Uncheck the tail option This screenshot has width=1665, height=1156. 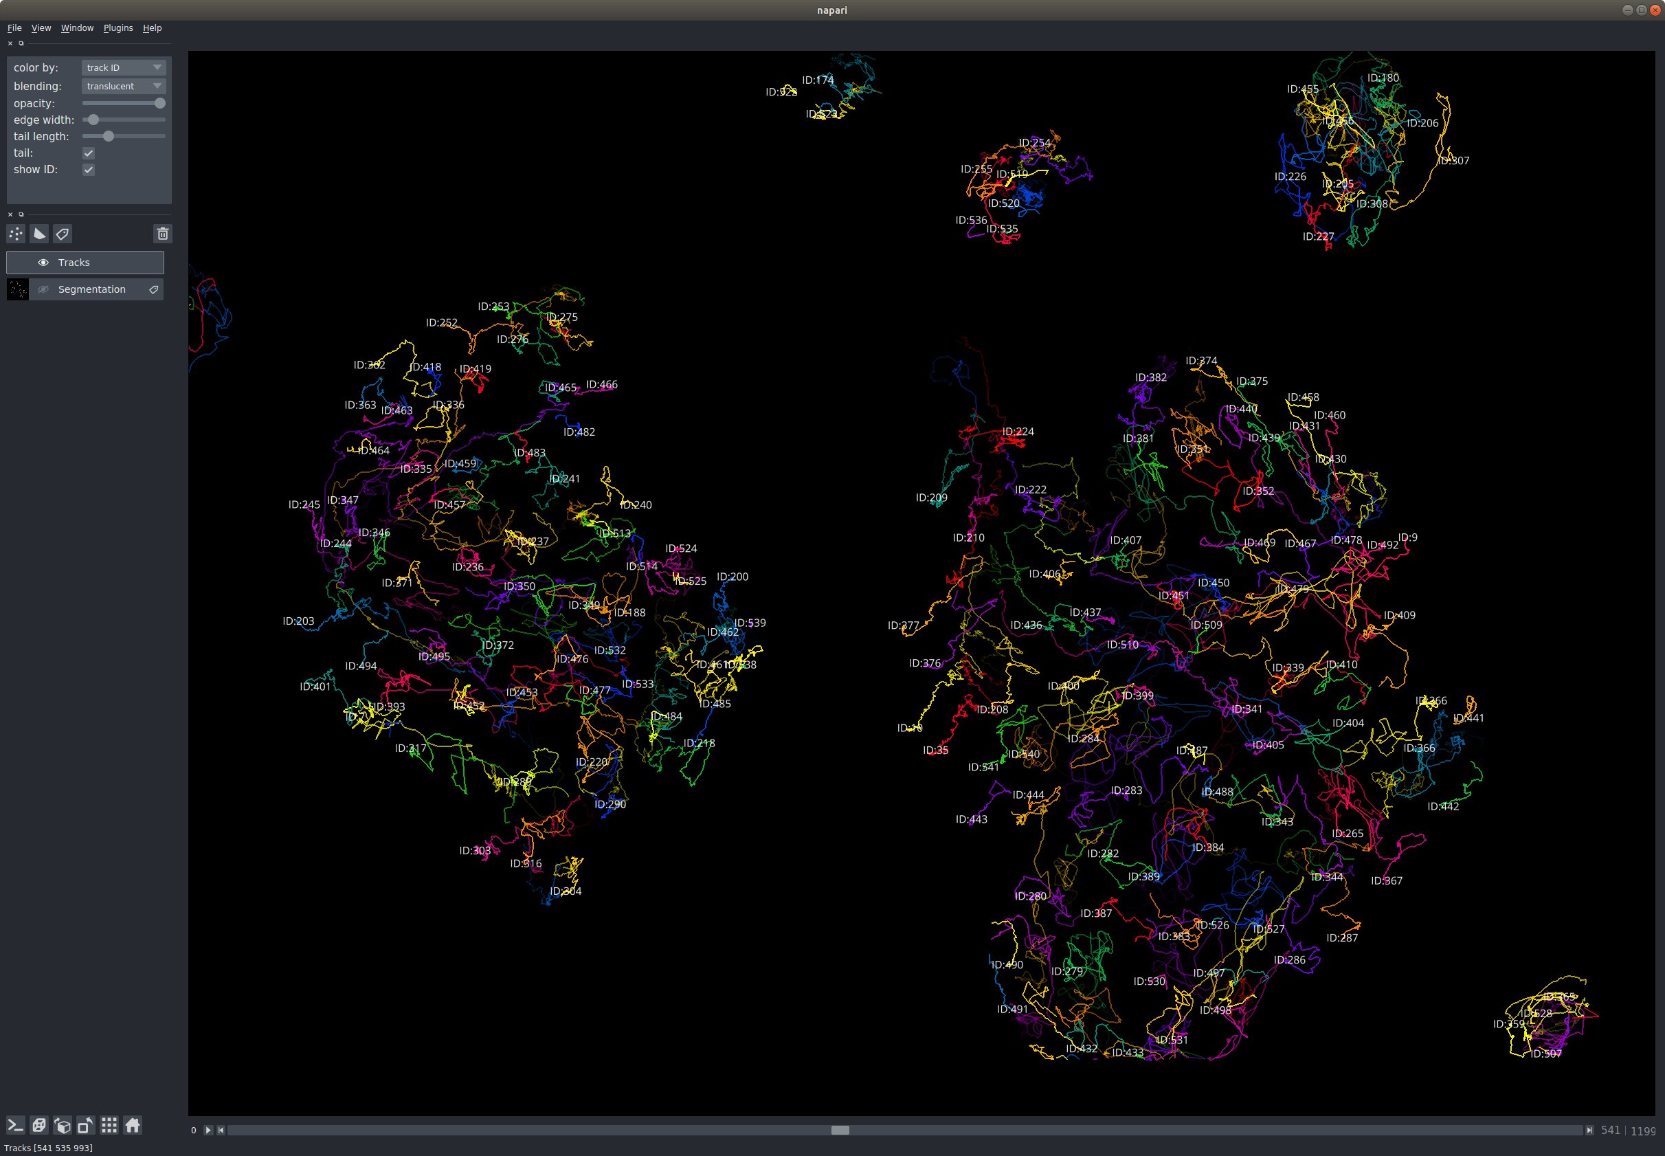(89, 153)
